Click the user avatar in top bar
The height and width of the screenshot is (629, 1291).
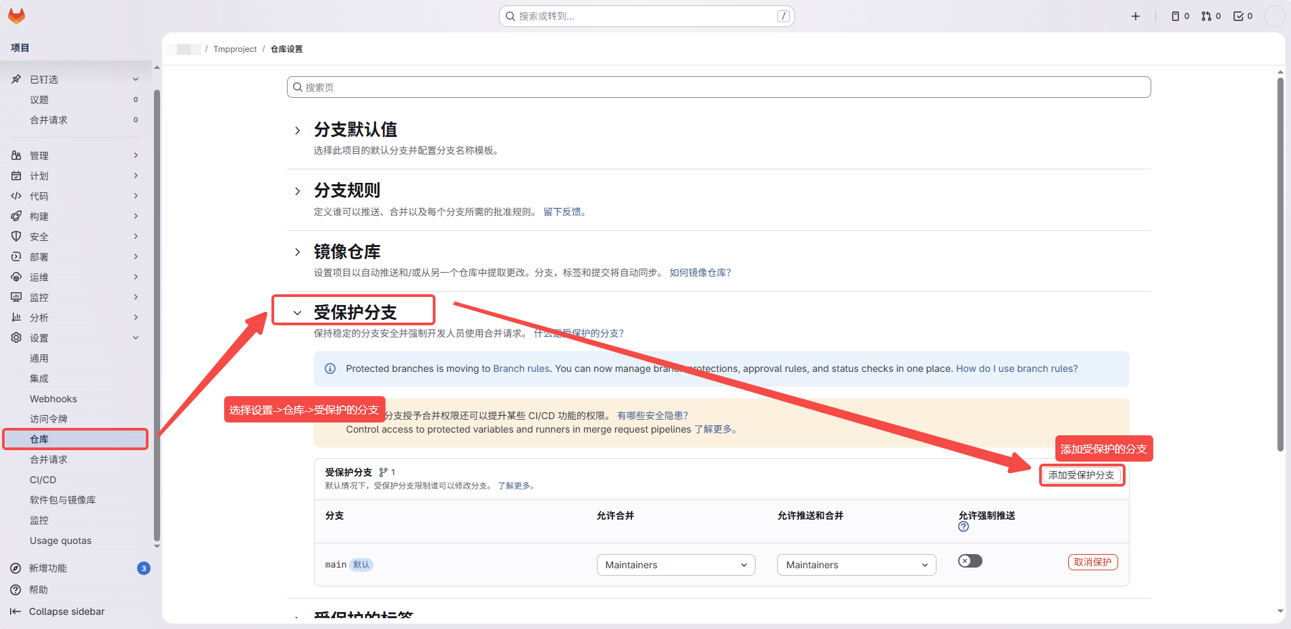[x=1273, y=16]
